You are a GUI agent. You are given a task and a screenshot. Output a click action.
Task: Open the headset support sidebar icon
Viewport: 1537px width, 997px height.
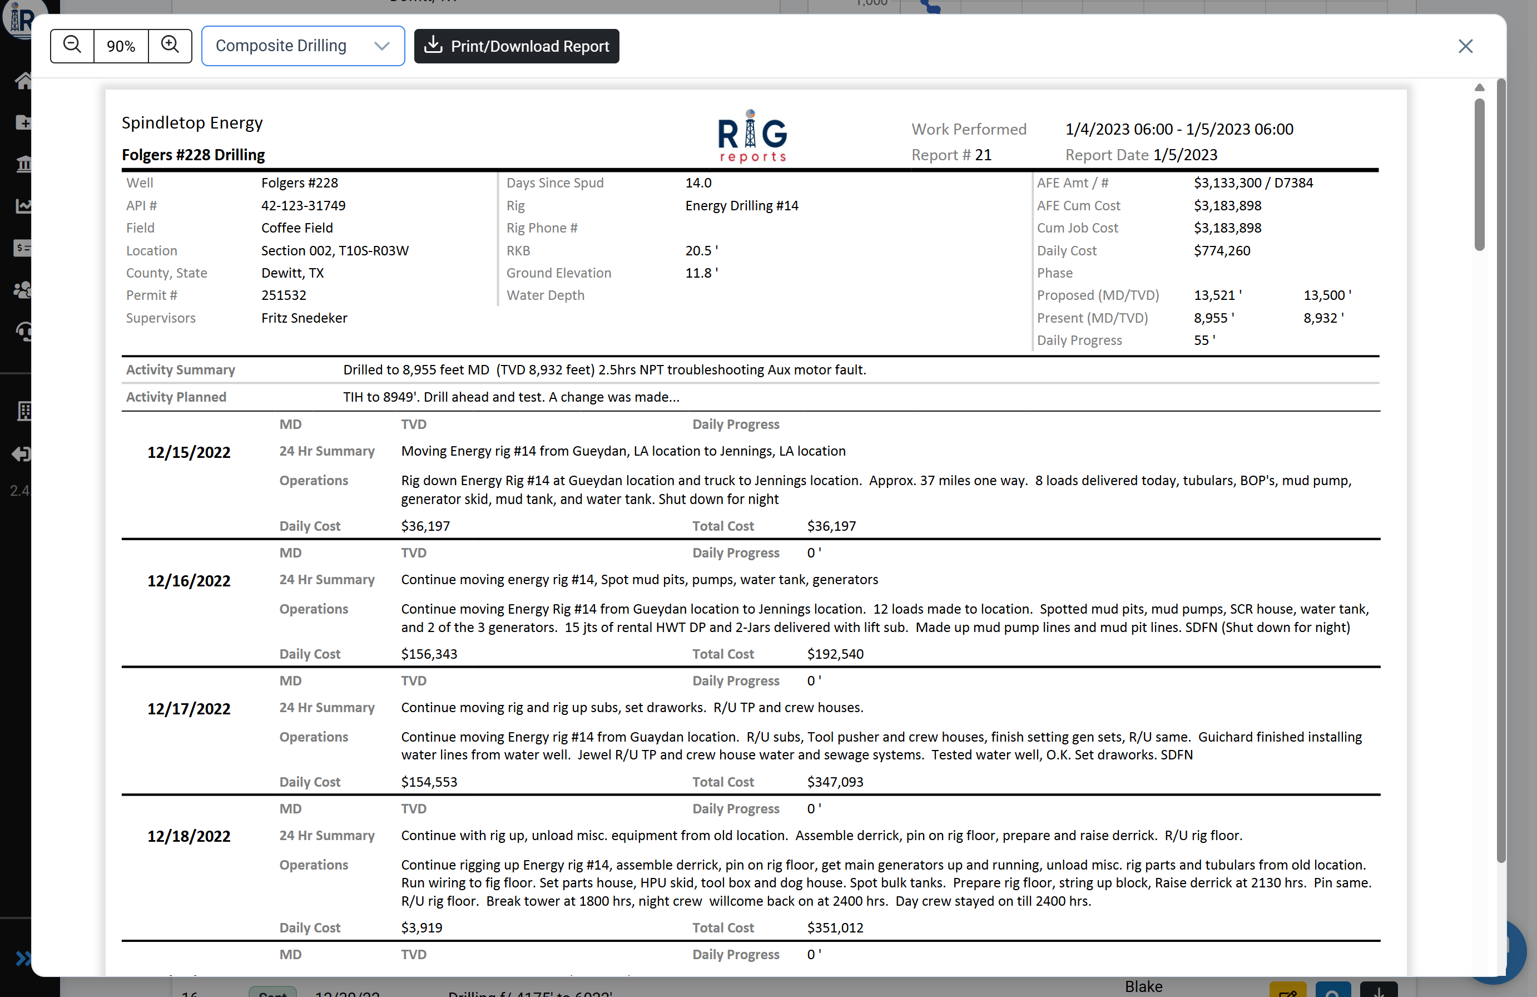[x=23, y=332]
